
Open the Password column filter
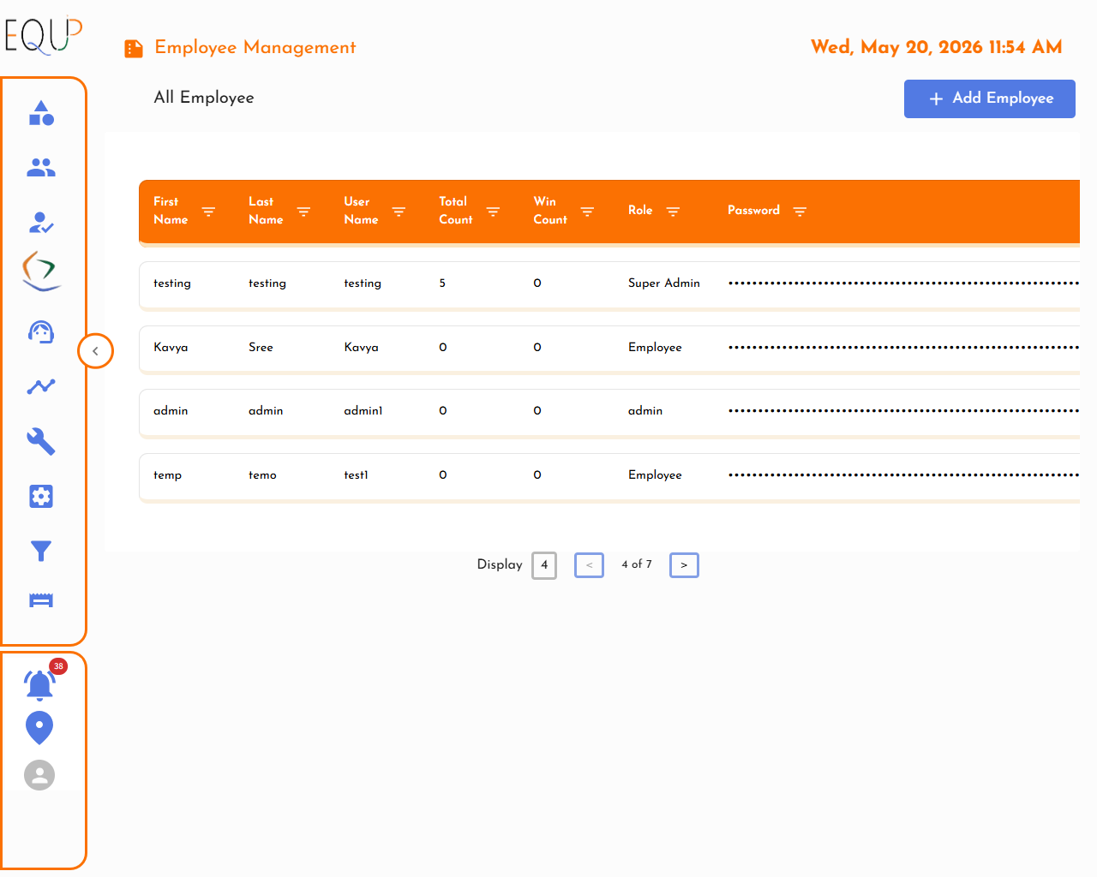coord(800,212)
